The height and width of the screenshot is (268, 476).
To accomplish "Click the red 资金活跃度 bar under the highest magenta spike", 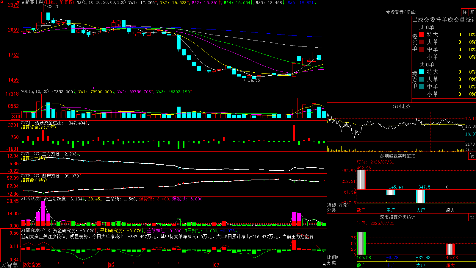I will (43, 223).
